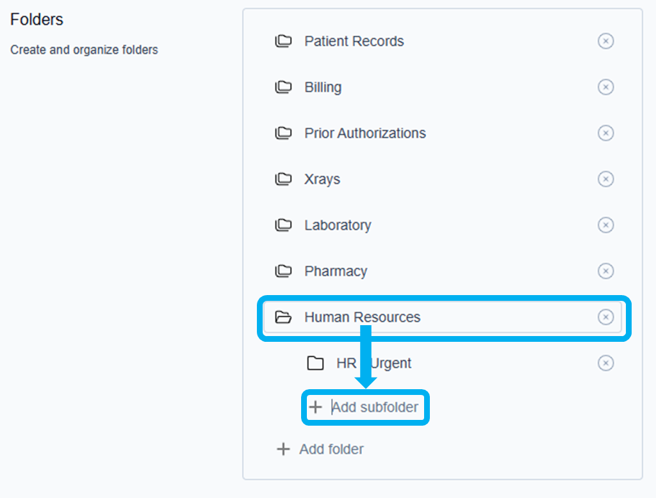The height and width of the screenshot is (498, 656).
Task: Remove the Human Resources folder
Action: pos(605,317)
